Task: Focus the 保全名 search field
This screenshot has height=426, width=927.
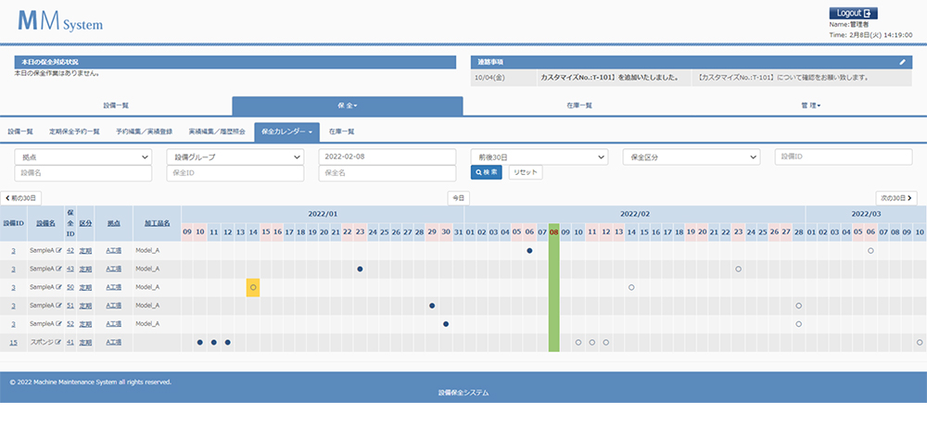Action: tap(387, 173)
